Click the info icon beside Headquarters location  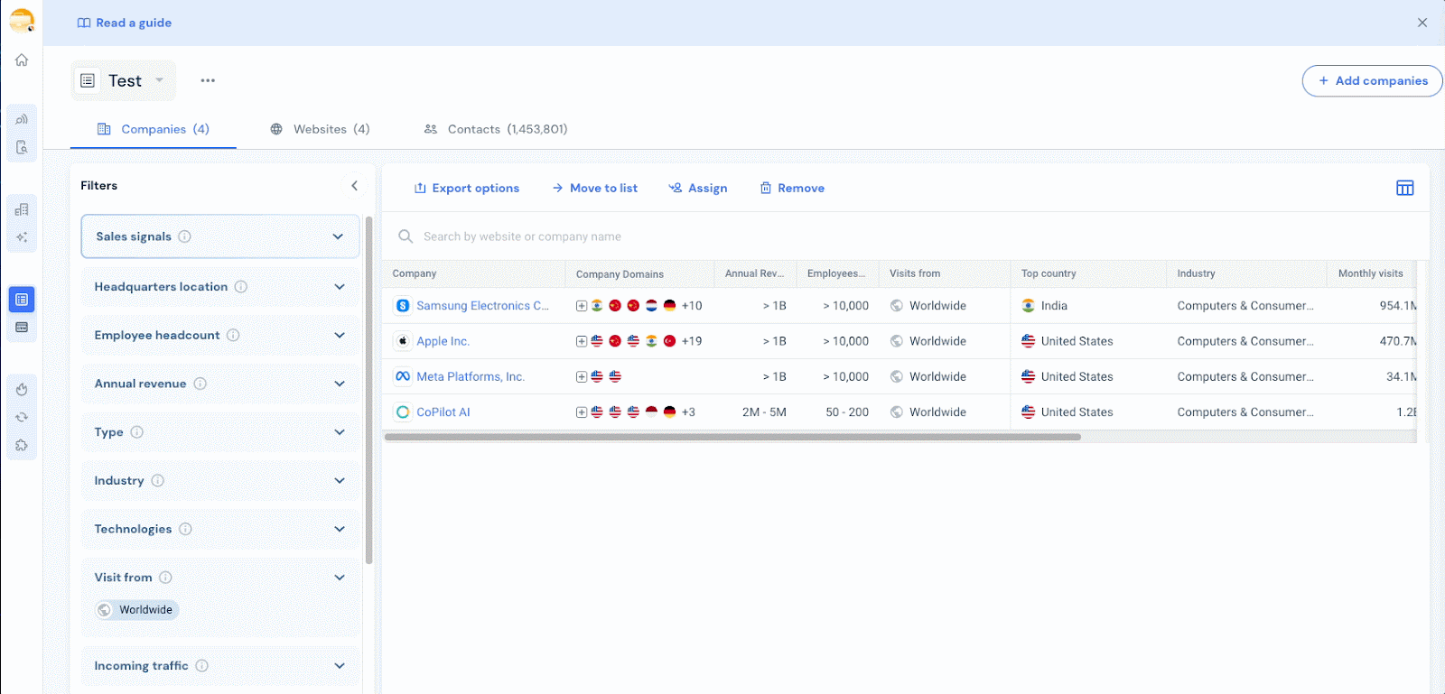pyautogui.click(x=241, y=287)
